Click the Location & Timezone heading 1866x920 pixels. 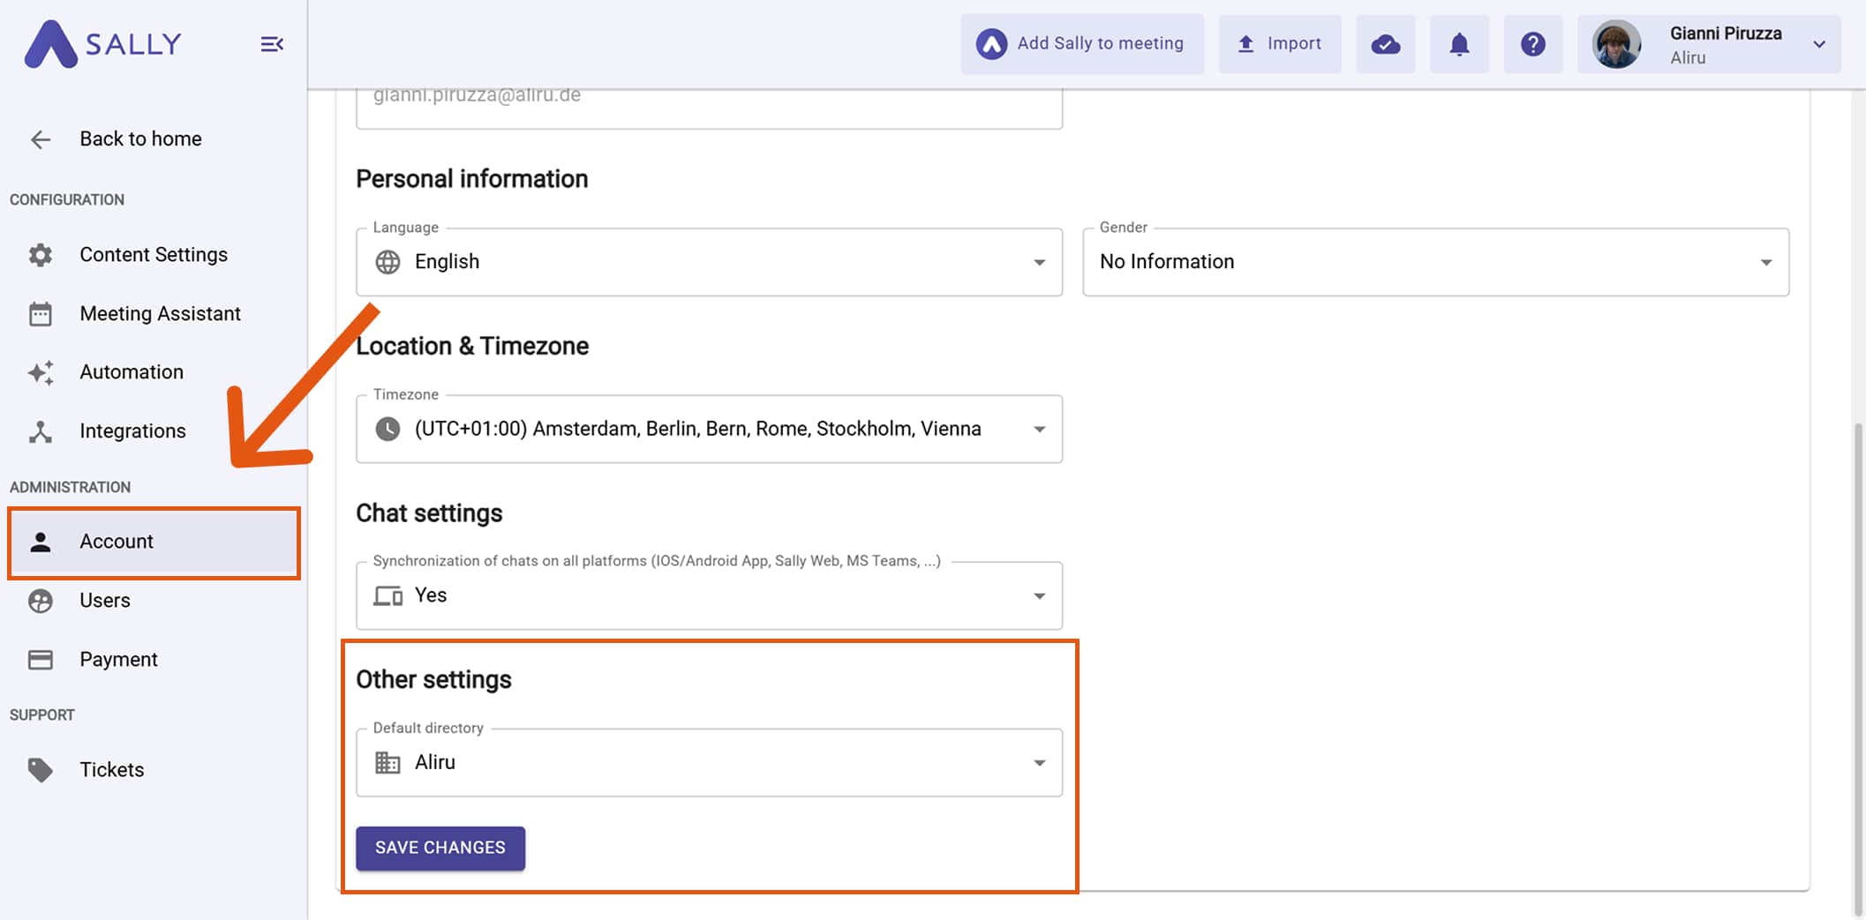[x=472, y=346]
